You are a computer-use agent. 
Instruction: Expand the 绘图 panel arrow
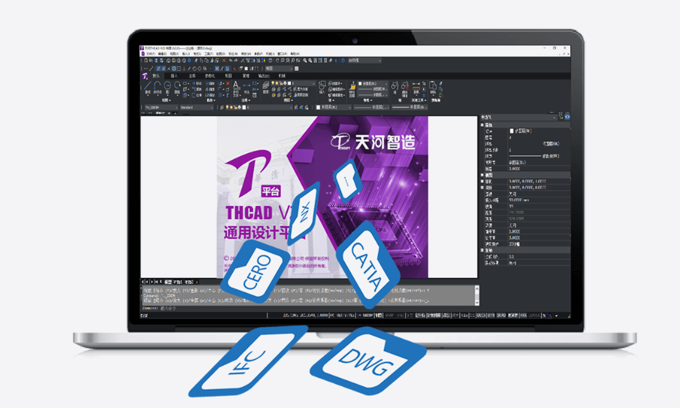(x=170, y=100)
